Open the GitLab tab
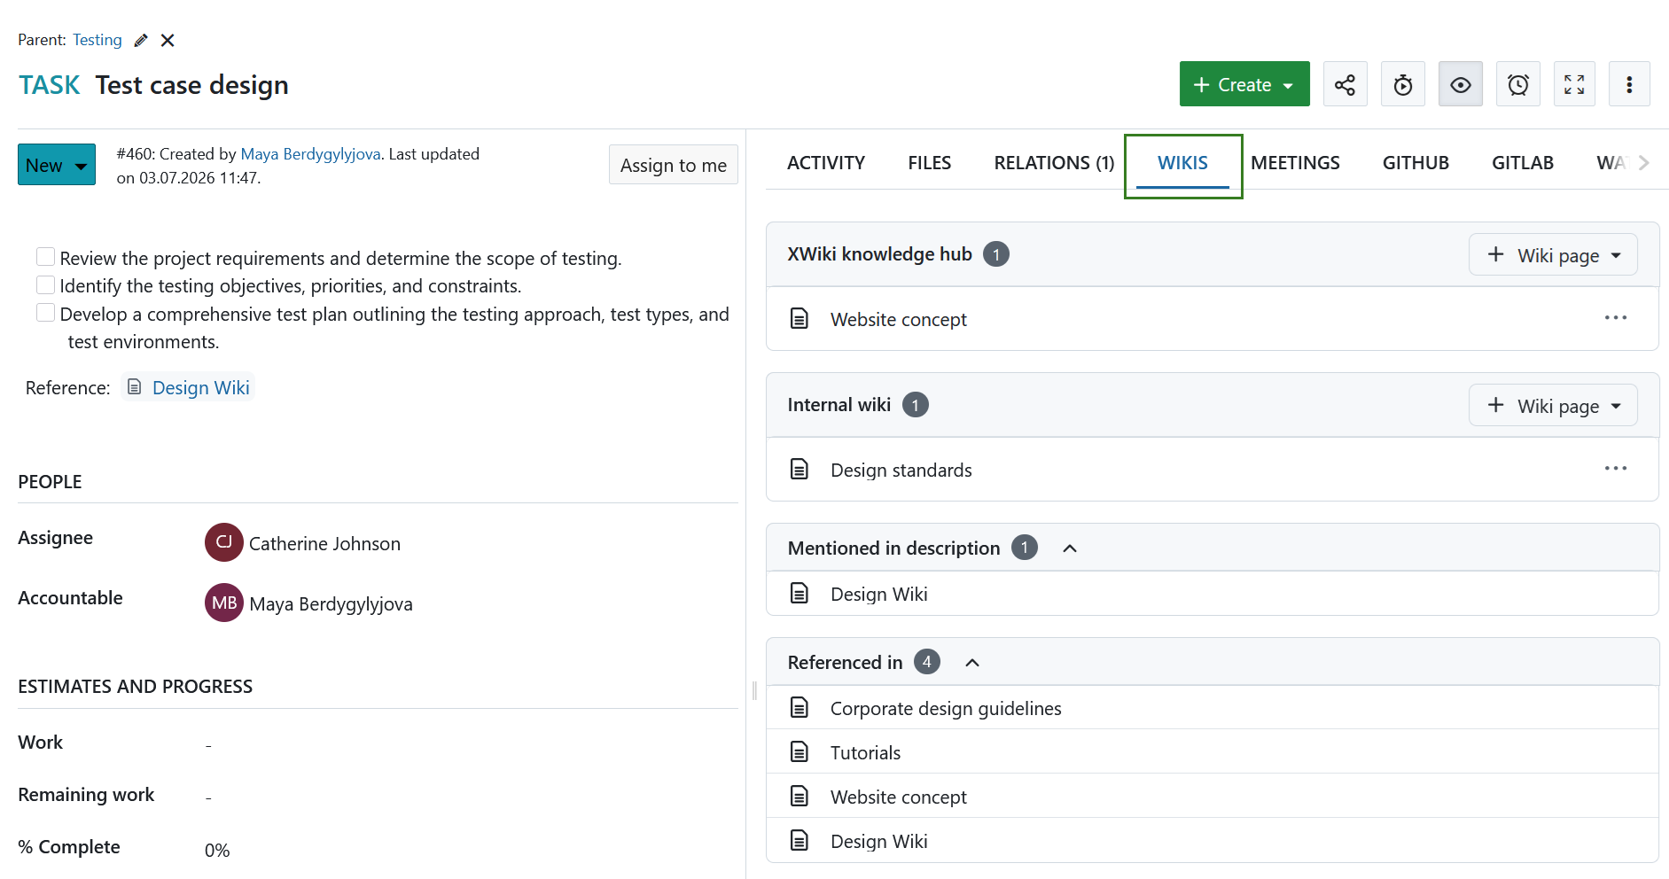1669x879 pixels. click(x=1523, y=163)
